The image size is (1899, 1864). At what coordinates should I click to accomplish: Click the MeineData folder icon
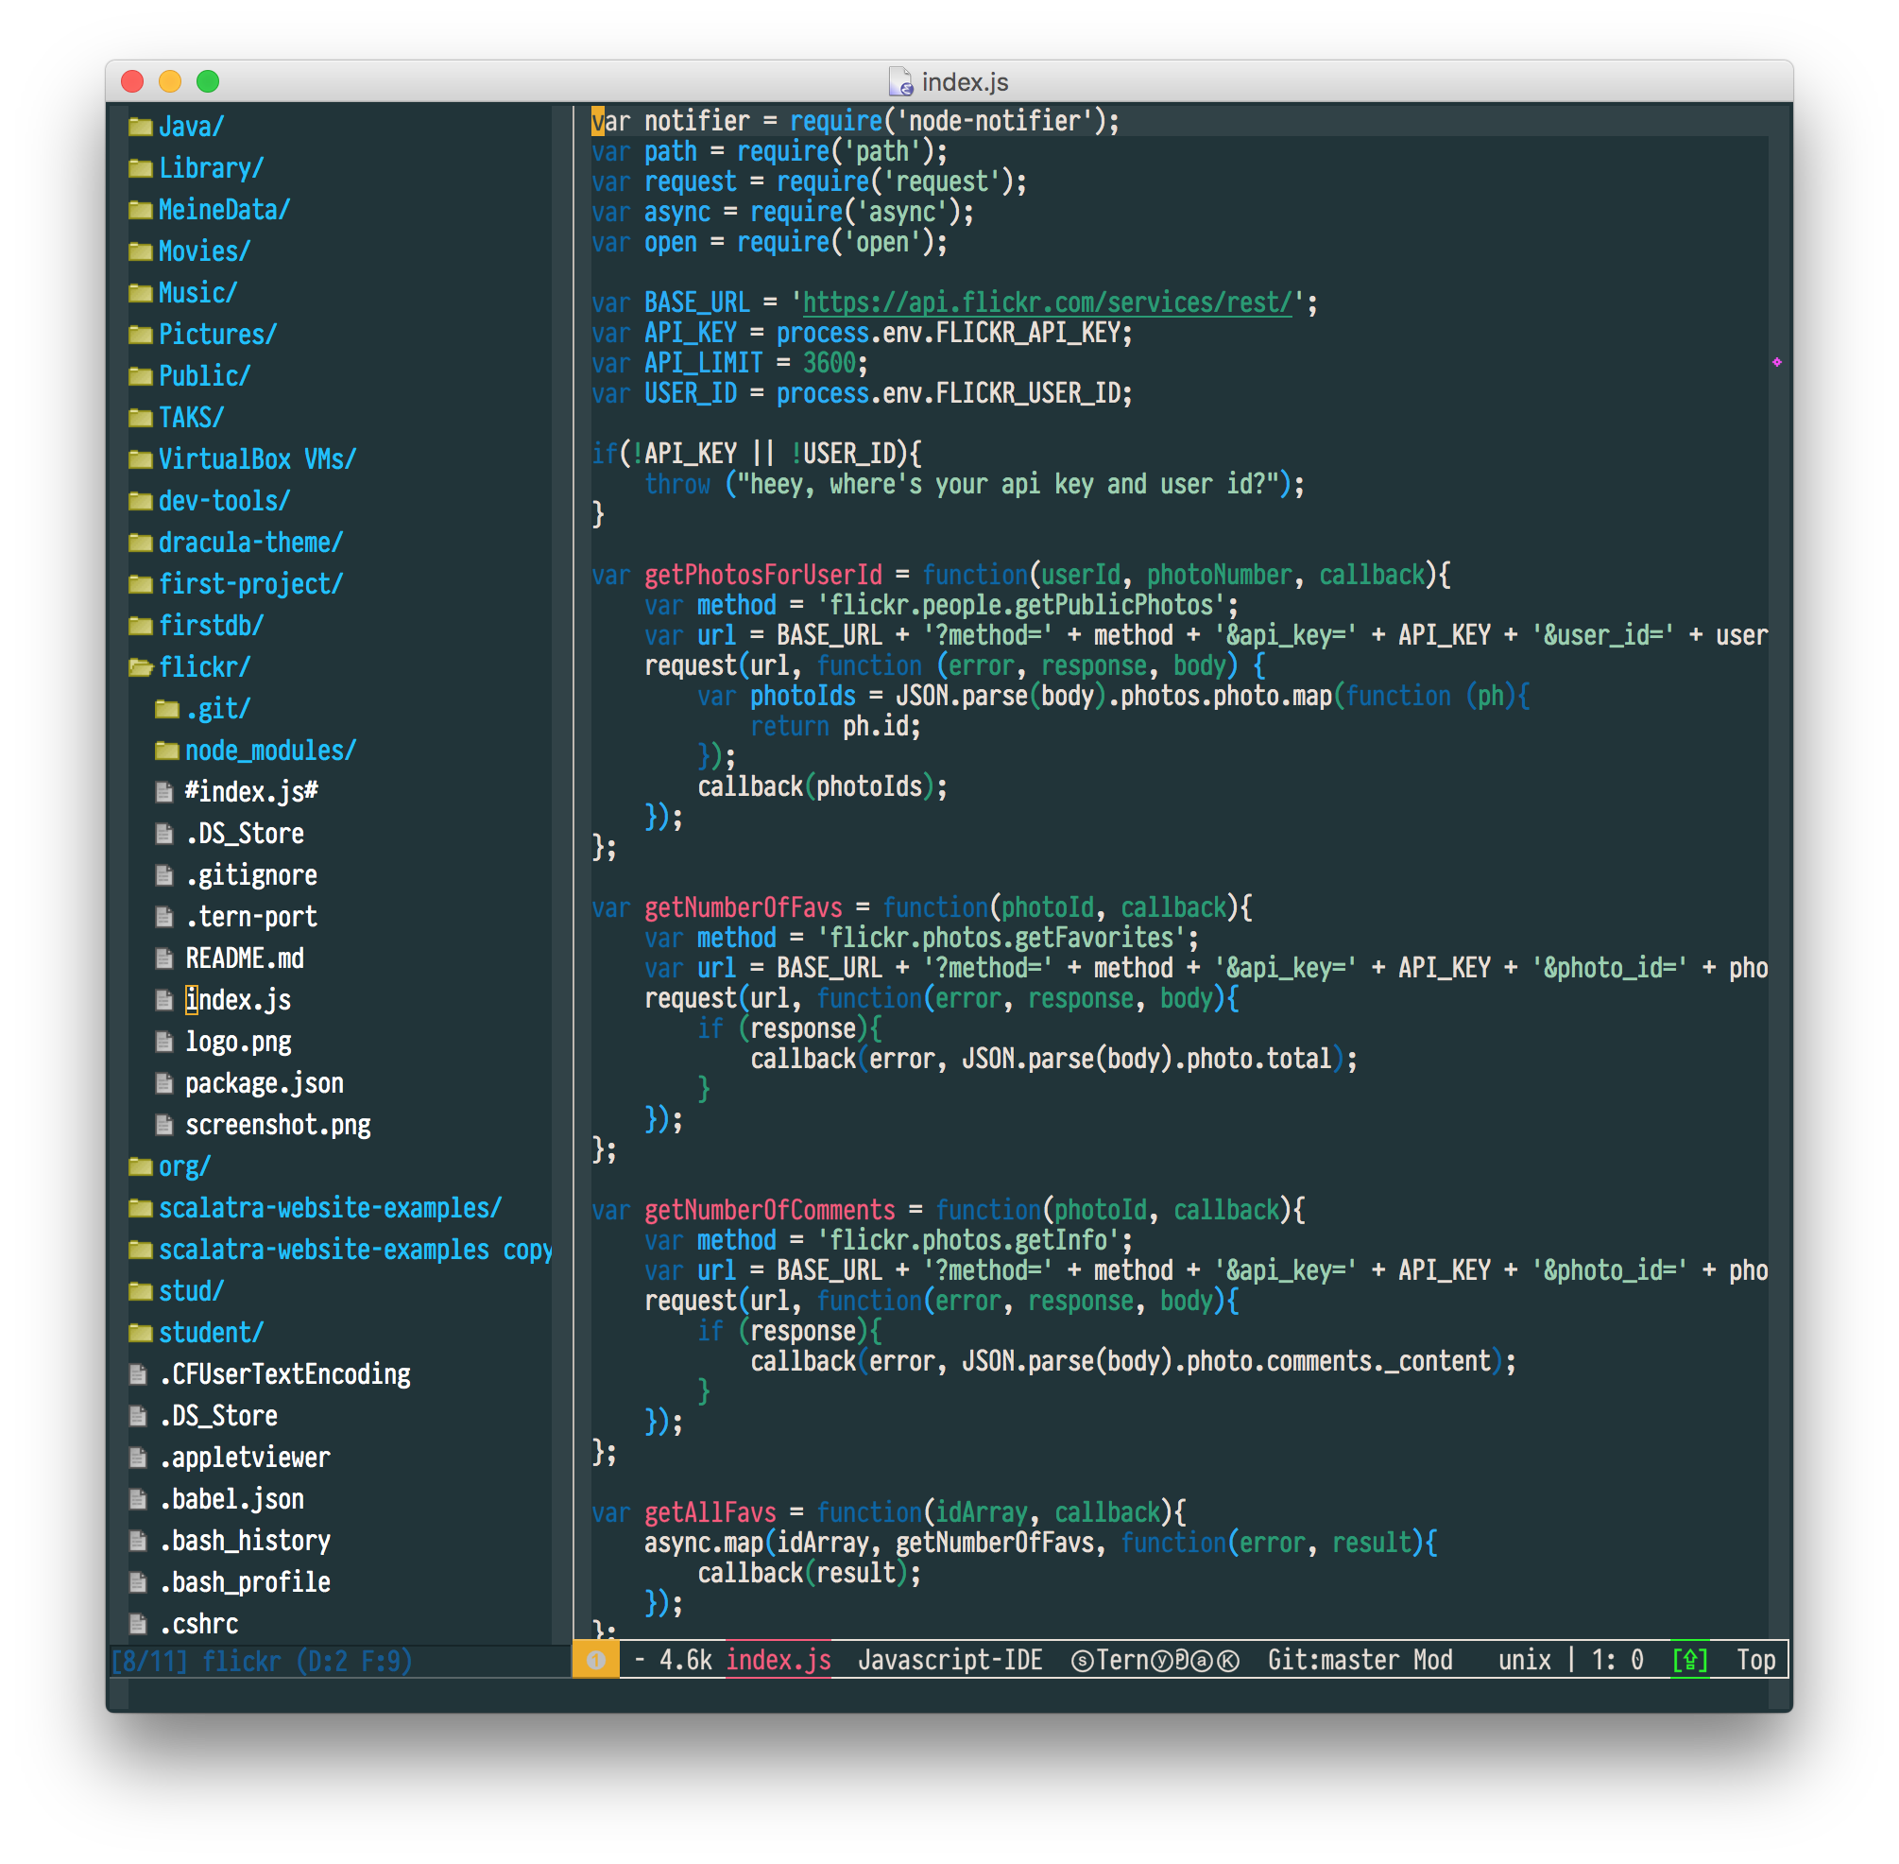141,211
